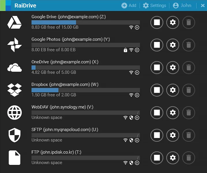Image resolution: width=207 pixels, height=173 pixels.
Task: Disconnect the Google Drive (Z:) drive
Action: coord(157,22)
